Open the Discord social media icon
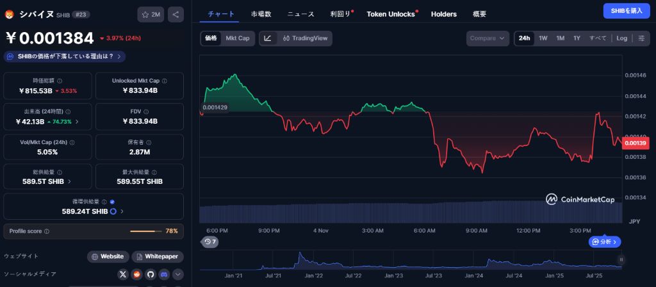656x287 pixels. 164,274
